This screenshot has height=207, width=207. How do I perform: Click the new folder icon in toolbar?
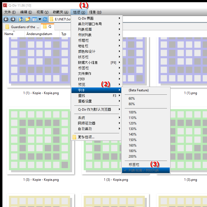(x=28, y=19)
